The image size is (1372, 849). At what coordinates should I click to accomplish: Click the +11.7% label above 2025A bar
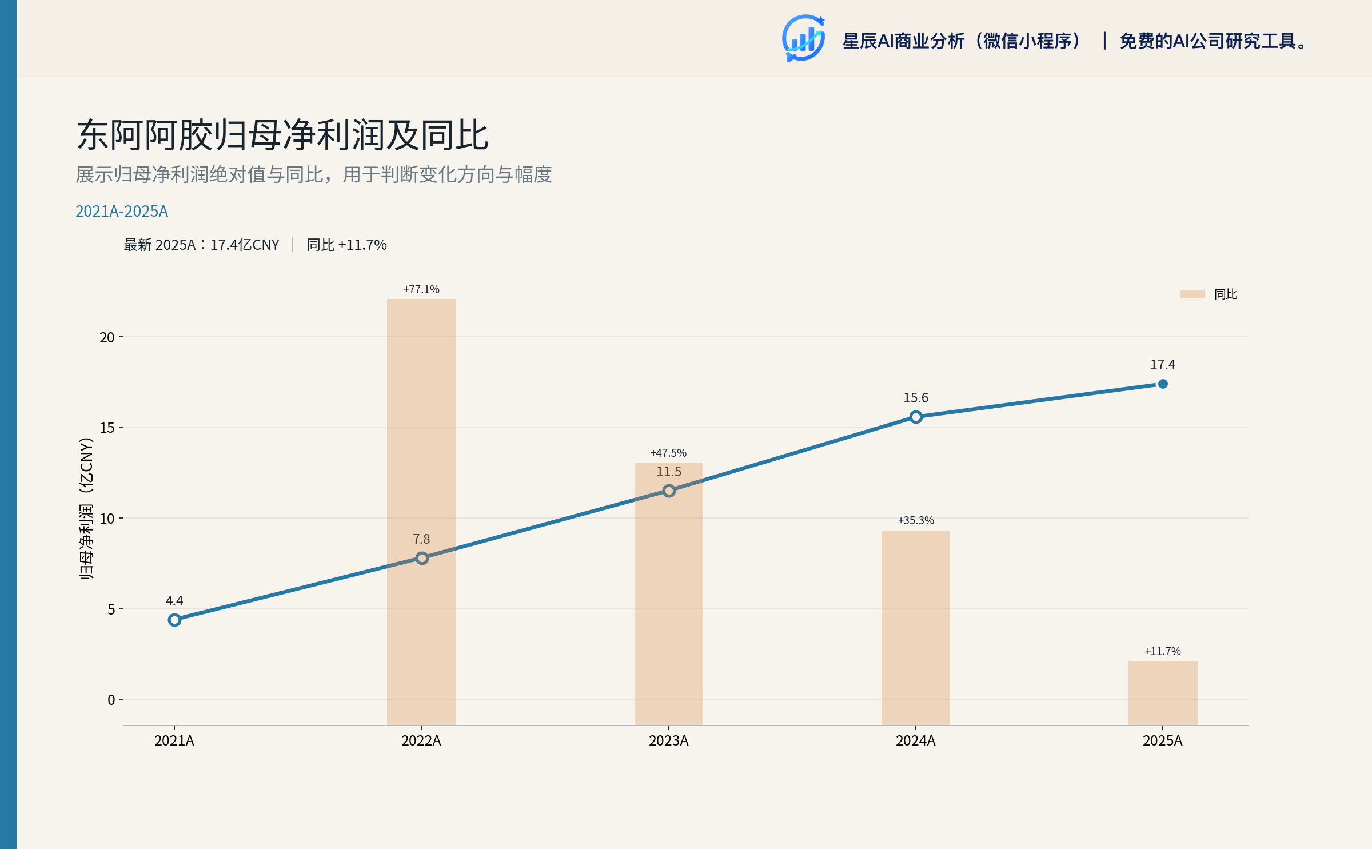pos(1163,651)
